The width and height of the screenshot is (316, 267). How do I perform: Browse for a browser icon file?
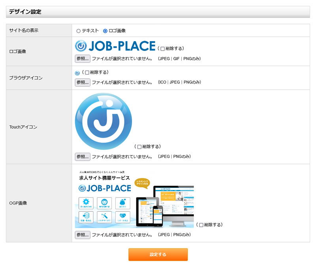point(83,83)
